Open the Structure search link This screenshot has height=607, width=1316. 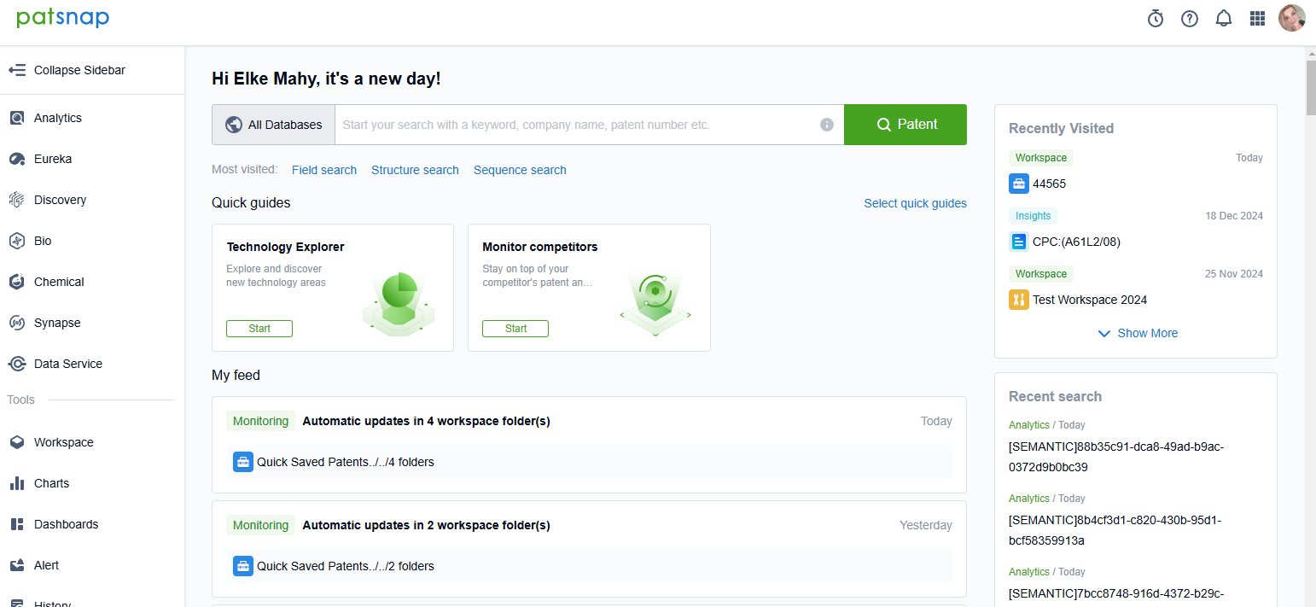[415, 170]
